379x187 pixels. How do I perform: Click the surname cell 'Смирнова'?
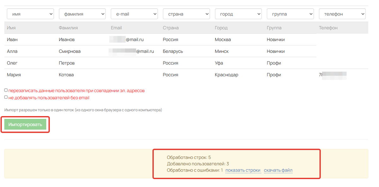pyautogui.click(x=69, y=51)
